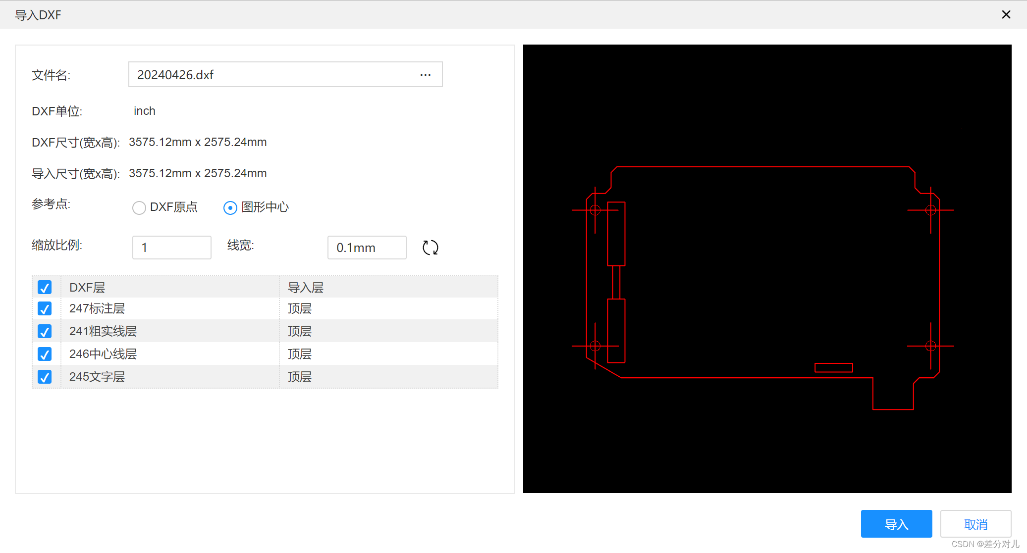Click the 缩放比例 scale input field

click(x=171, y=248)
